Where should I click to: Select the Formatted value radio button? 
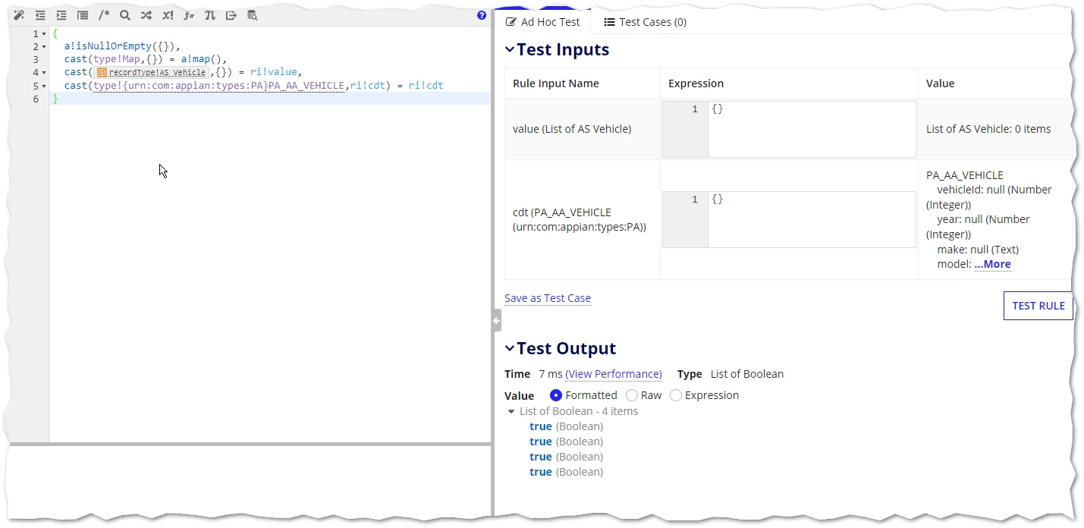[556, 395]
